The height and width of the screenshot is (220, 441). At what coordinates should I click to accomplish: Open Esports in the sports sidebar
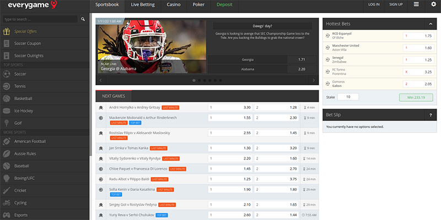(x=45, y=215)
